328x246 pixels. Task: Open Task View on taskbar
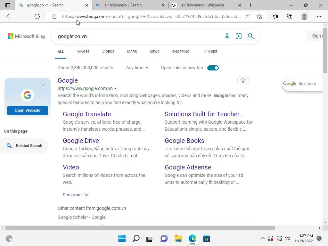pos(149,239)
